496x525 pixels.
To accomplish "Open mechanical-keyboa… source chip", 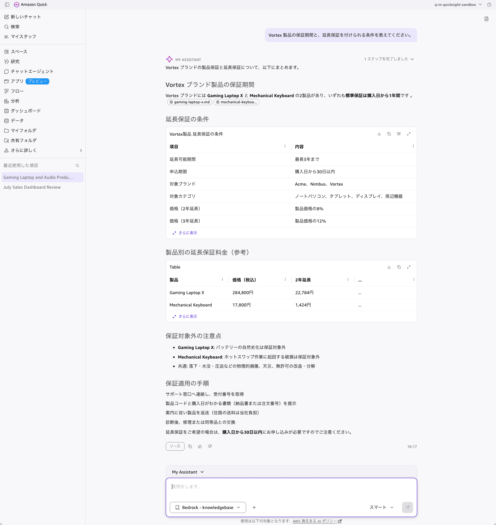I will pos(236,102).
